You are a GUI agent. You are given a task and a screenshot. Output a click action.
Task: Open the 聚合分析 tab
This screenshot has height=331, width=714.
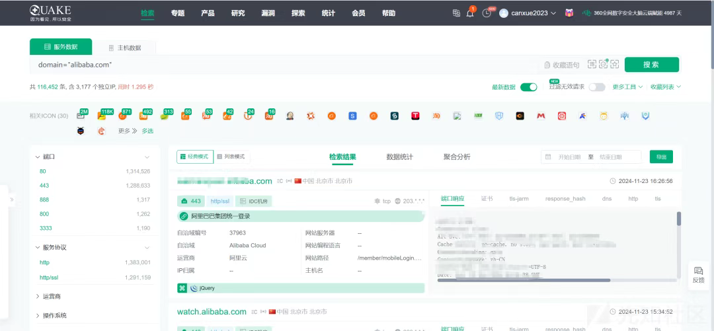tap(457, 157)
